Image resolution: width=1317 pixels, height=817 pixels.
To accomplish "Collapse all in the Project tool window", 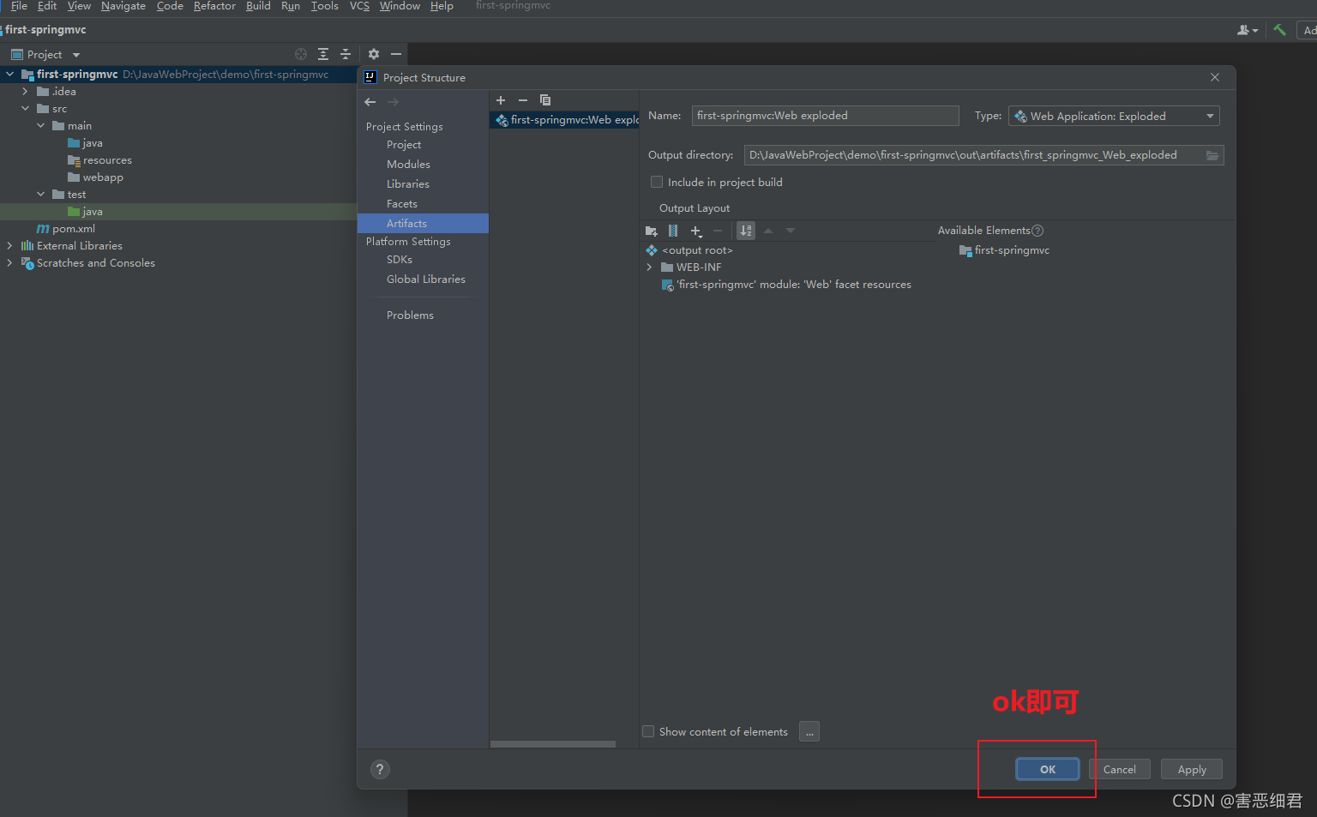I will tap(346, 54).
